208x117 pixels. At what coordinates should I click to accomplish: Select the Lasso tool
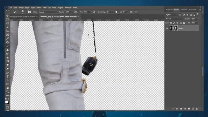7,23
